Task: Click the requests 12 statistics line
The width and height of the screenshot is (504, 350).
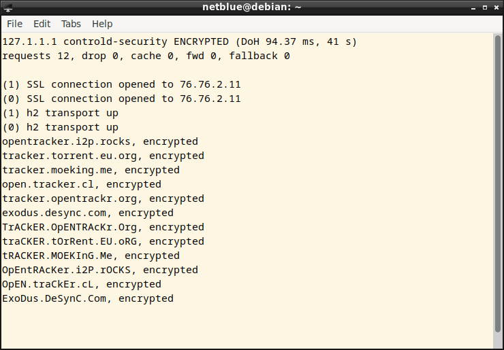Action: (146, 56)
